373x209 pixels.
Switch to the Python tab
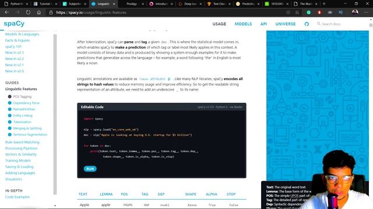point(16,4)
